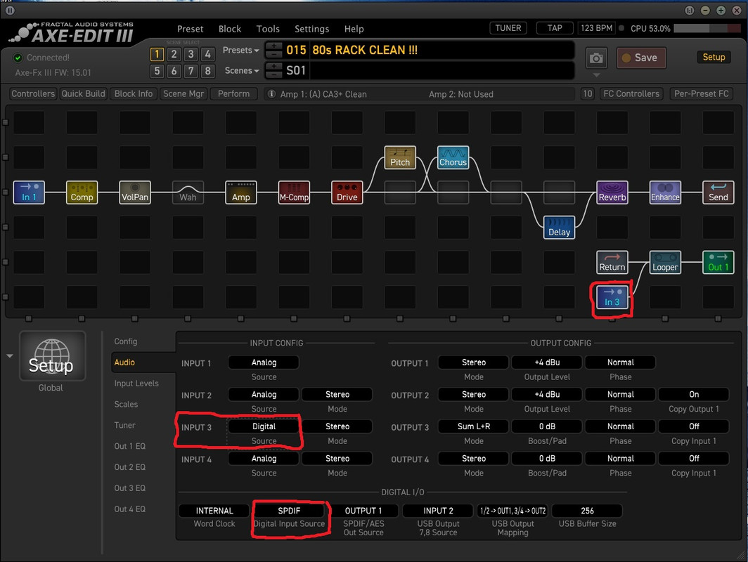The width and height of the screenshot is (748, 562).
Task: Open Input 3 Source Digital dropdown
Action: click(x=264, y=426)
